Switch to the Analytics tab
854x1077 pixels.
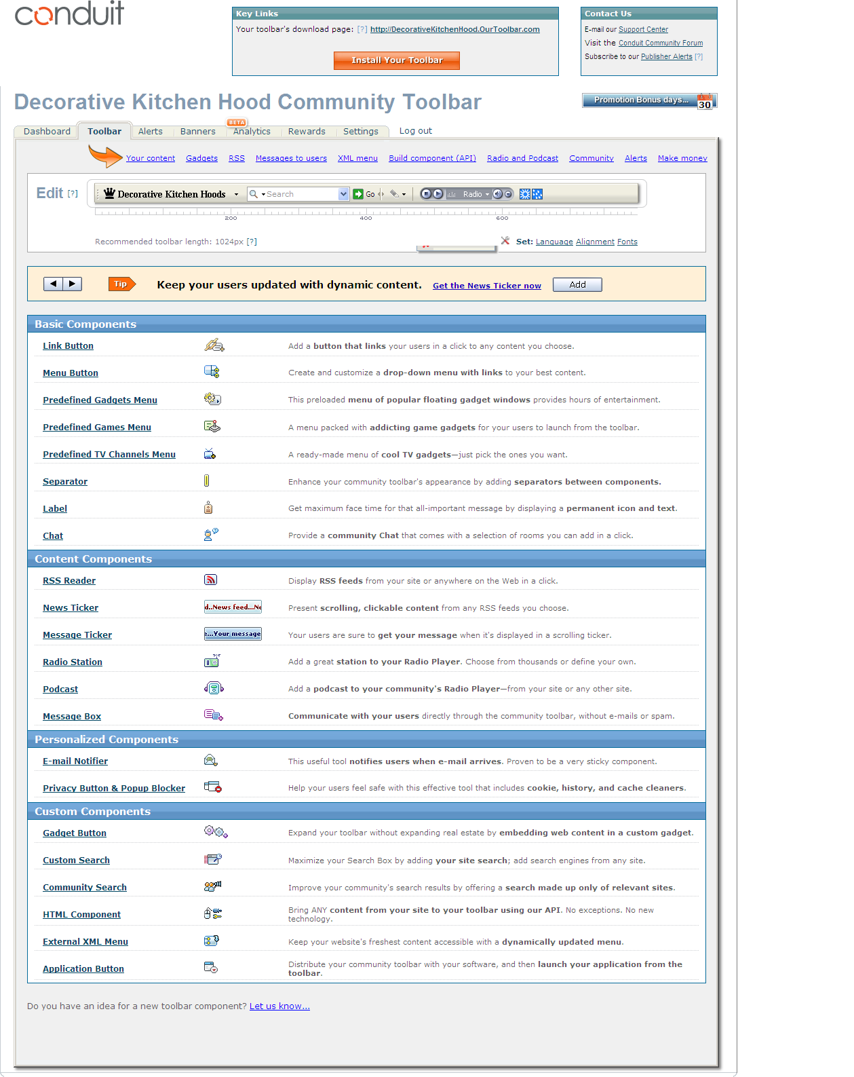(x=252, y=132)
